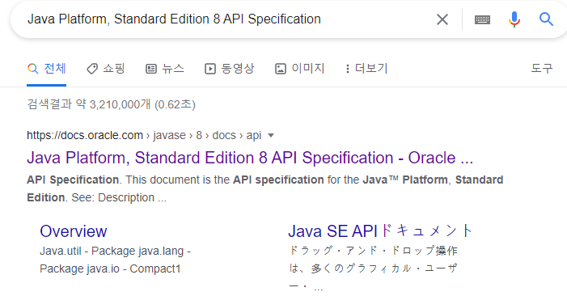Click the result count text 검색결과 약 3,210,000개
Viewport: 567px width, 296px height.
(89, 104)
